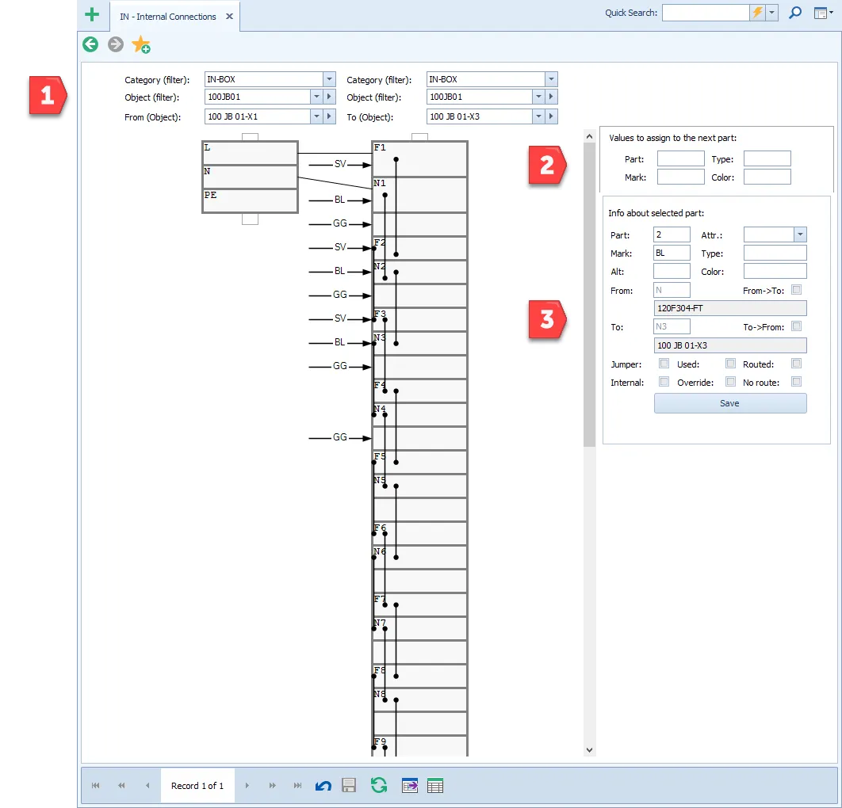Open left Object (filter) 100JB01 dropdown
Screen dimensions: 842x808
pyautogui.click(x=316, y=97)
